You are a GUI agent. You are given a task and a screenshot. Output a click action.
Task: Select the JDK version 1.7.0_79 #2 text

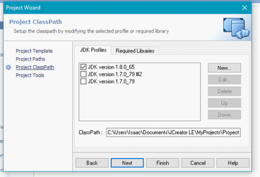coord(115,75)
